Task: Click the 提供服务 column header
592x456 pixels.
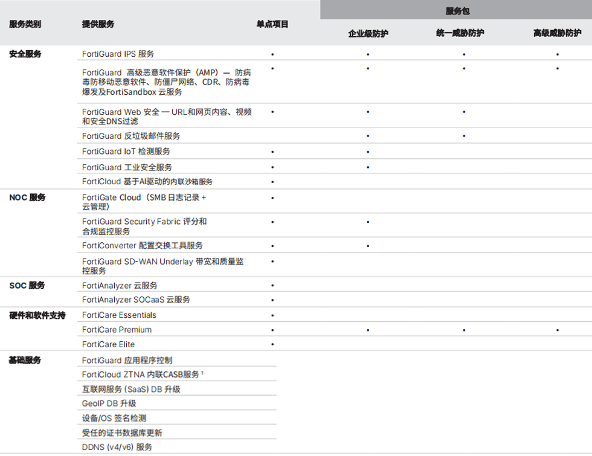Action: 98,24
